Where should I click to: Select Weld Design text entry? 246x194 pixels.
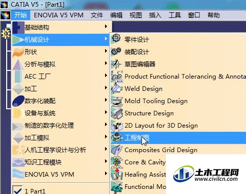pyautogui.click(x=143, y=89)
